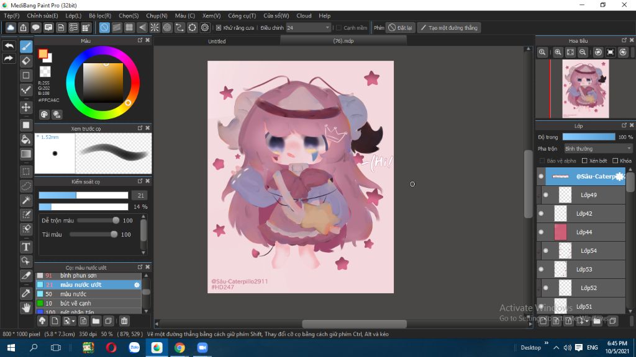
Task: Enable the radial snap guide
Action: (x=155, y=27)
